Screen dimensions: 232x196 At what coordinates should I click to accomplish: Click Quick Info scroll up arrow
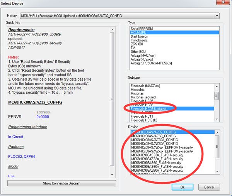pos(112,30)
